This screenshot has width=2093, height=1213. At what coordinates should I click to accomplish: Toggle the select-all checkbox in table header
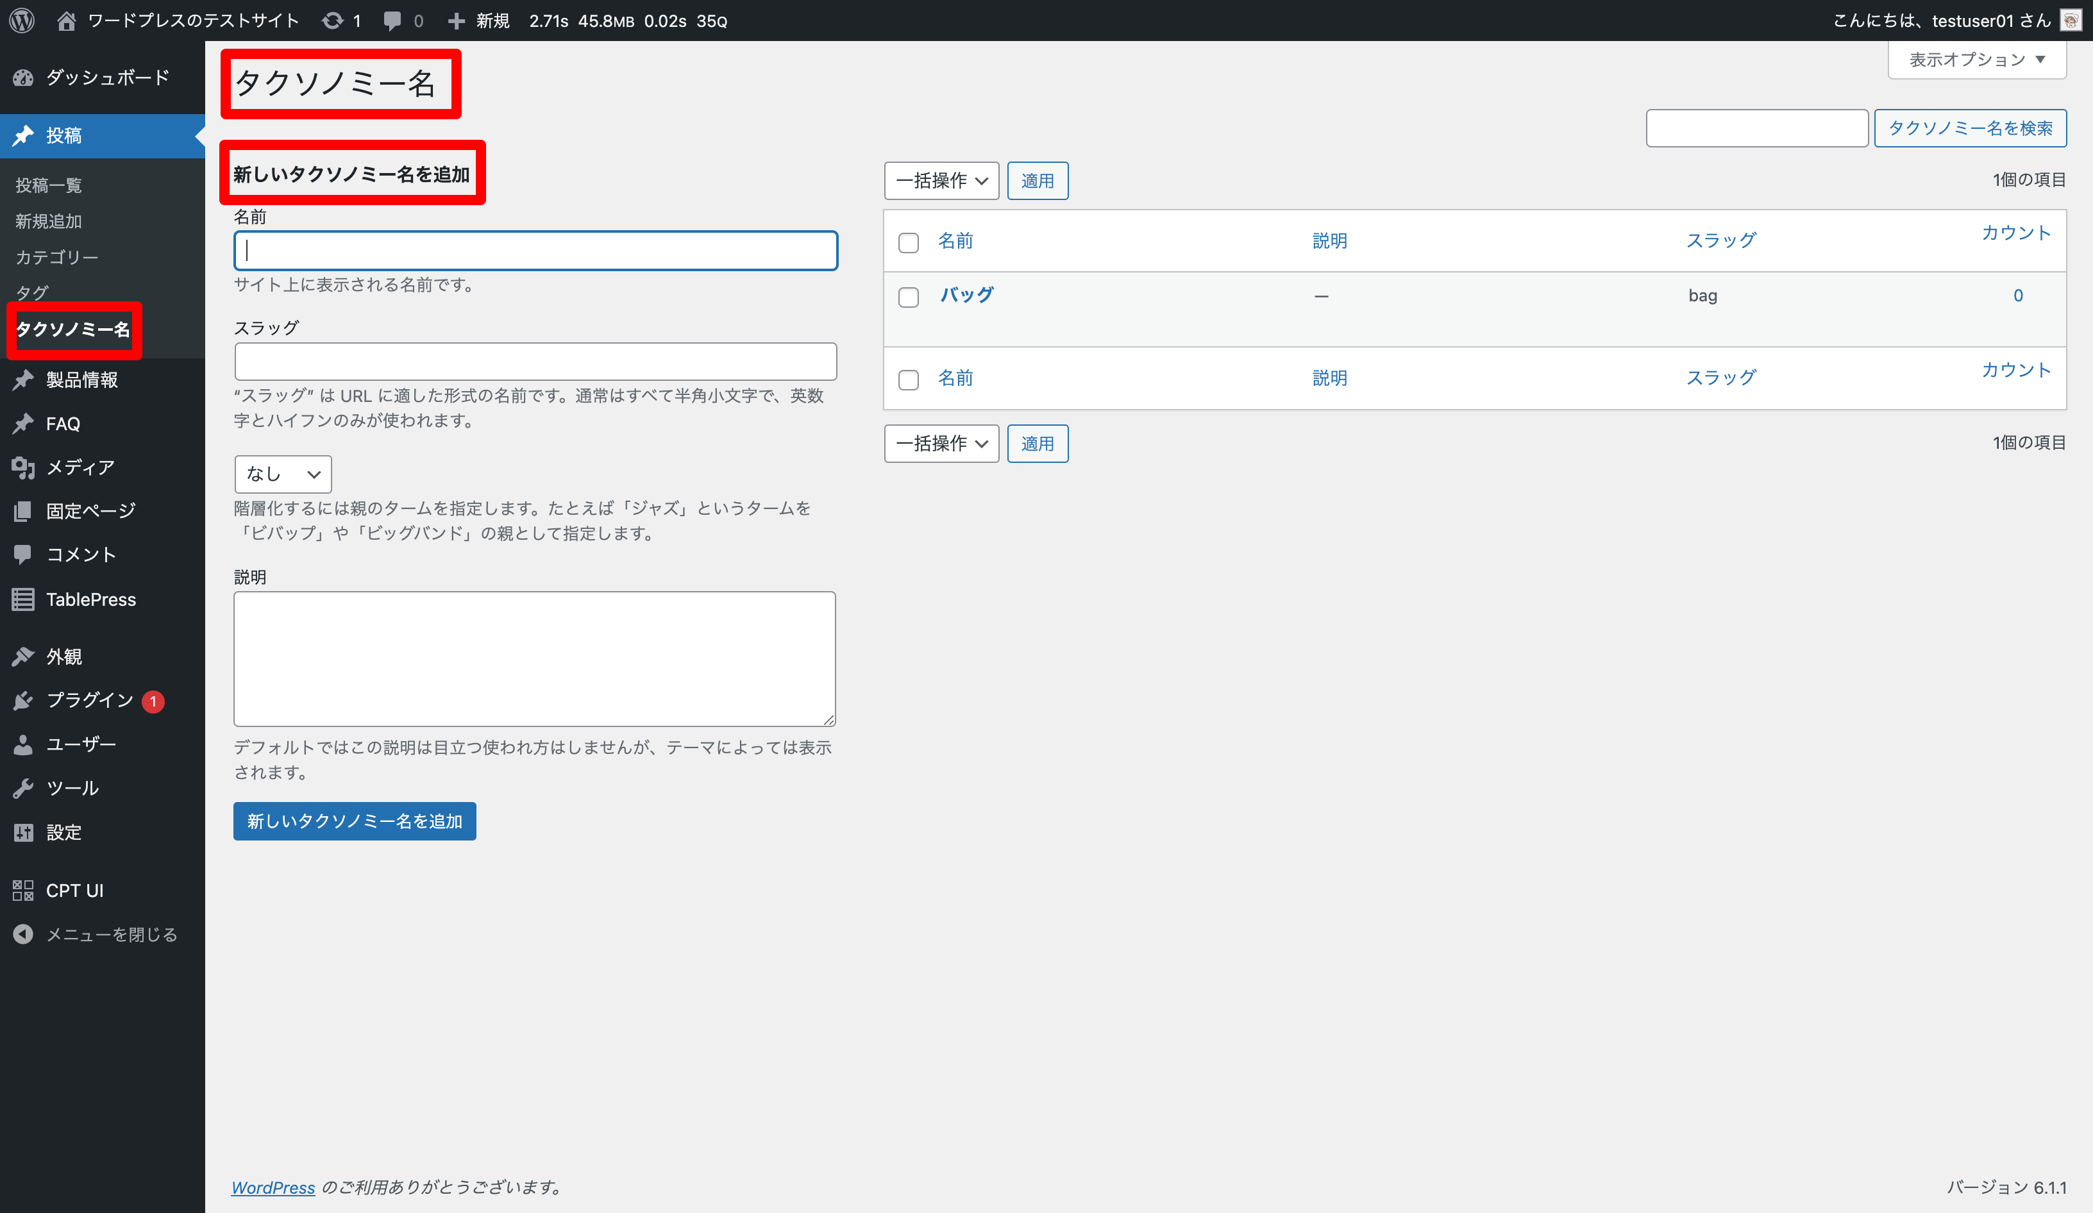909,242
